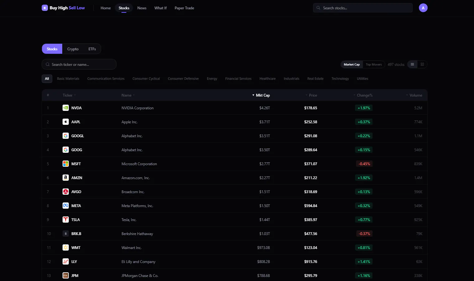Sort table by Mkt Cap column

click(261, 95)
